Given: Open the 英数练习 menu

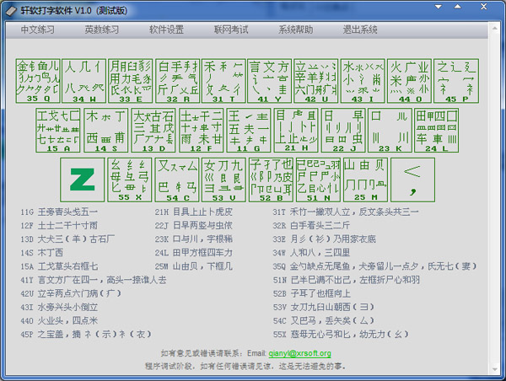Looking at the screenshot, I should [102, 30].
